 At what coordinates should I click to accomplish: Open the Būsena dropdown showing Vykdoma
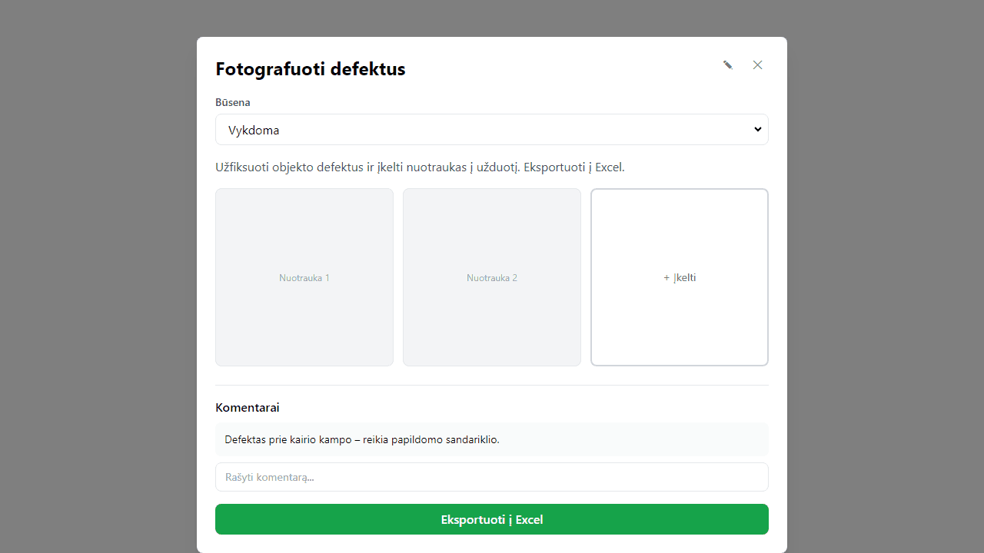[492, 130]
